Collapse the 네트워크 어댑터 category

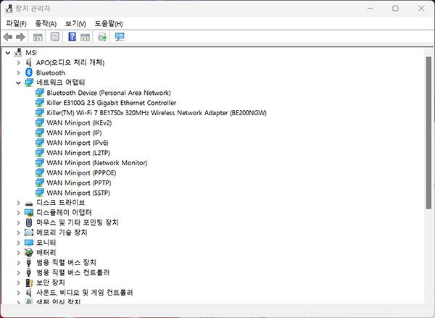tap(18, 83)
